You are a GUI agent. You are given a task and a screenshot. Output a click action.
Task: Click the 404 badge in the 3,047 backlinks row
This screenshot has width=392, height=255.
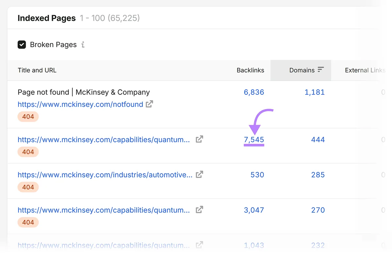[28, 222]
